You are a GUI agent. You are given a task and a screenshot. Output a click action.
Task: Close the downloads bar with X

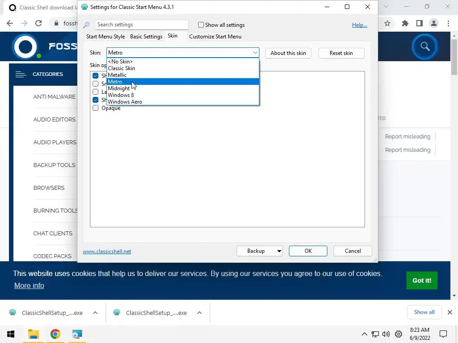(x=450, y=312)
